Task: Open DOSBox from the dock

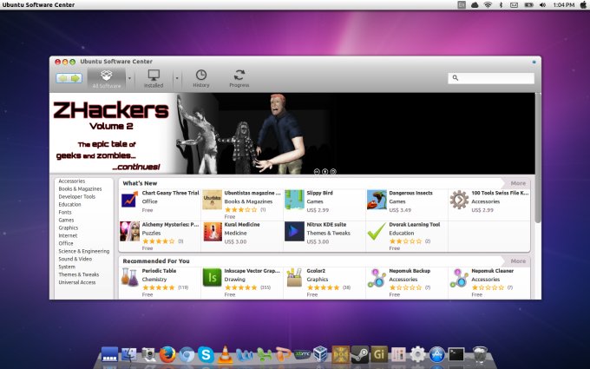Action: pos(340,354)
